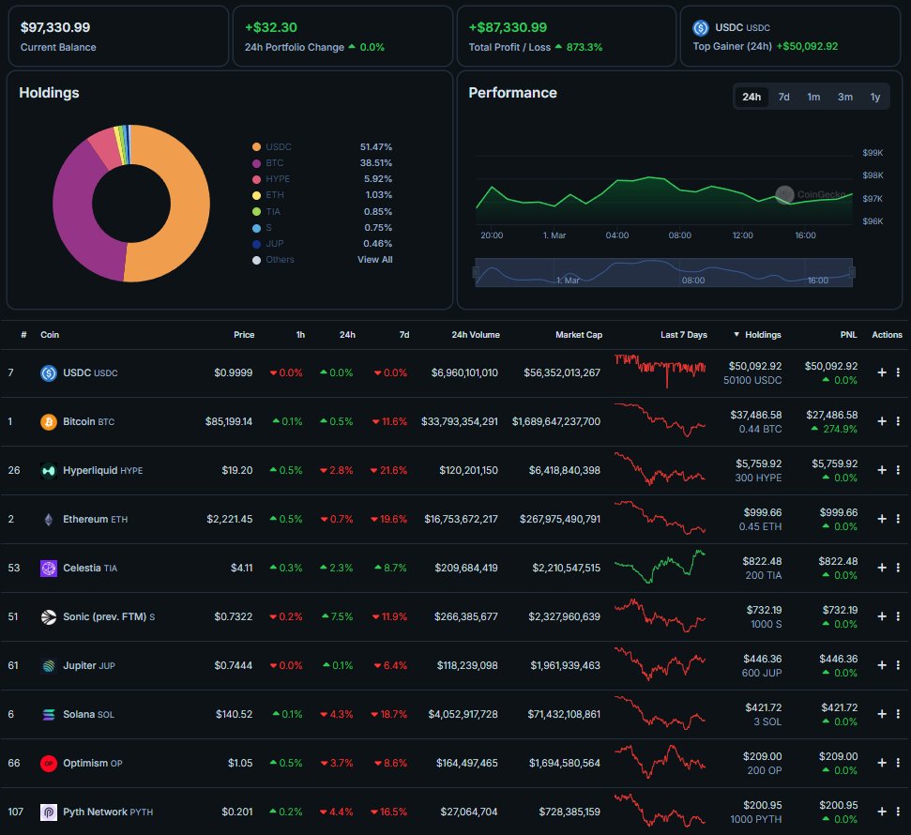
Task: Click the Pyth Network logo icon
Action: coord(48,812)
